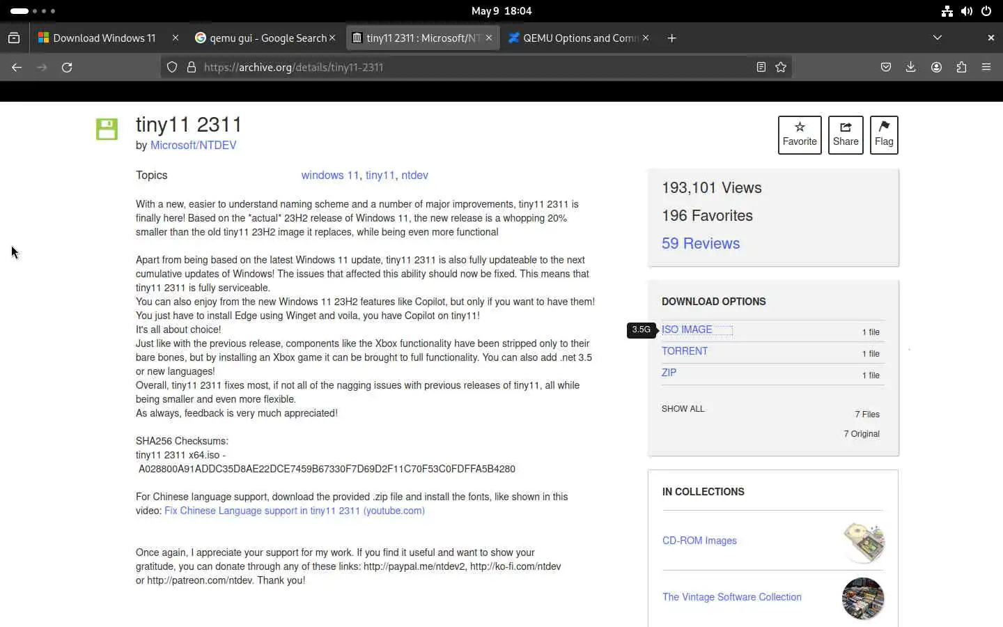The image size is (1003, 627).
Task: Open a new tab with plus
Action: pyautogui.click(x=671, y=38)
